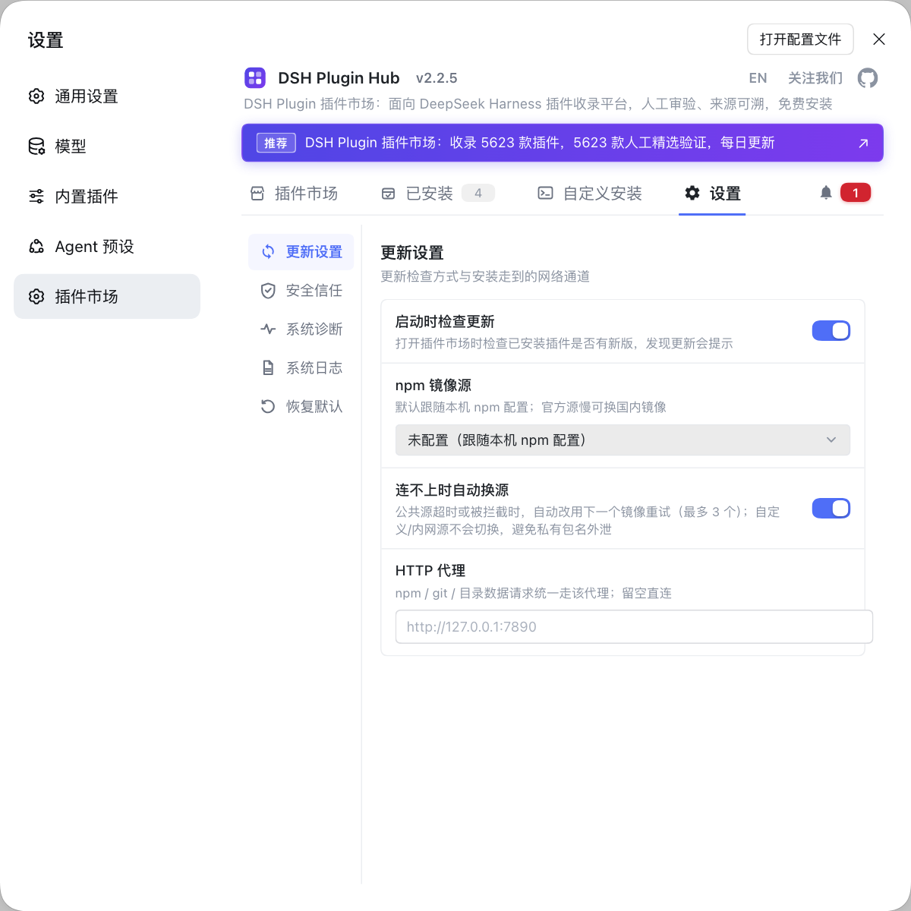Click the checkbox icon in the 已安装 tab
Viewport: 911px width, 911px height.
388,194
